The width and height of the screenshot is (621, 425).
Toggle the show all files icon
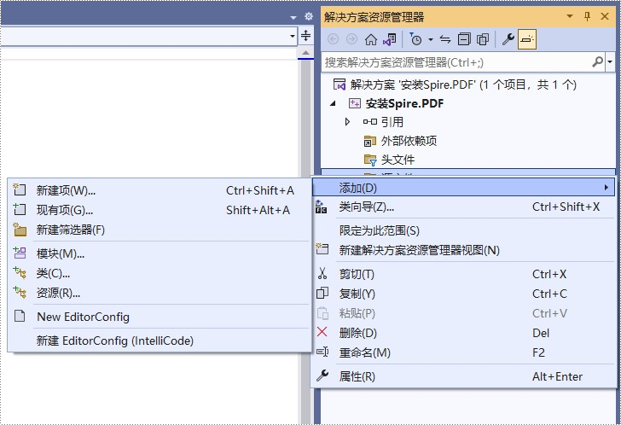[483, 39]
